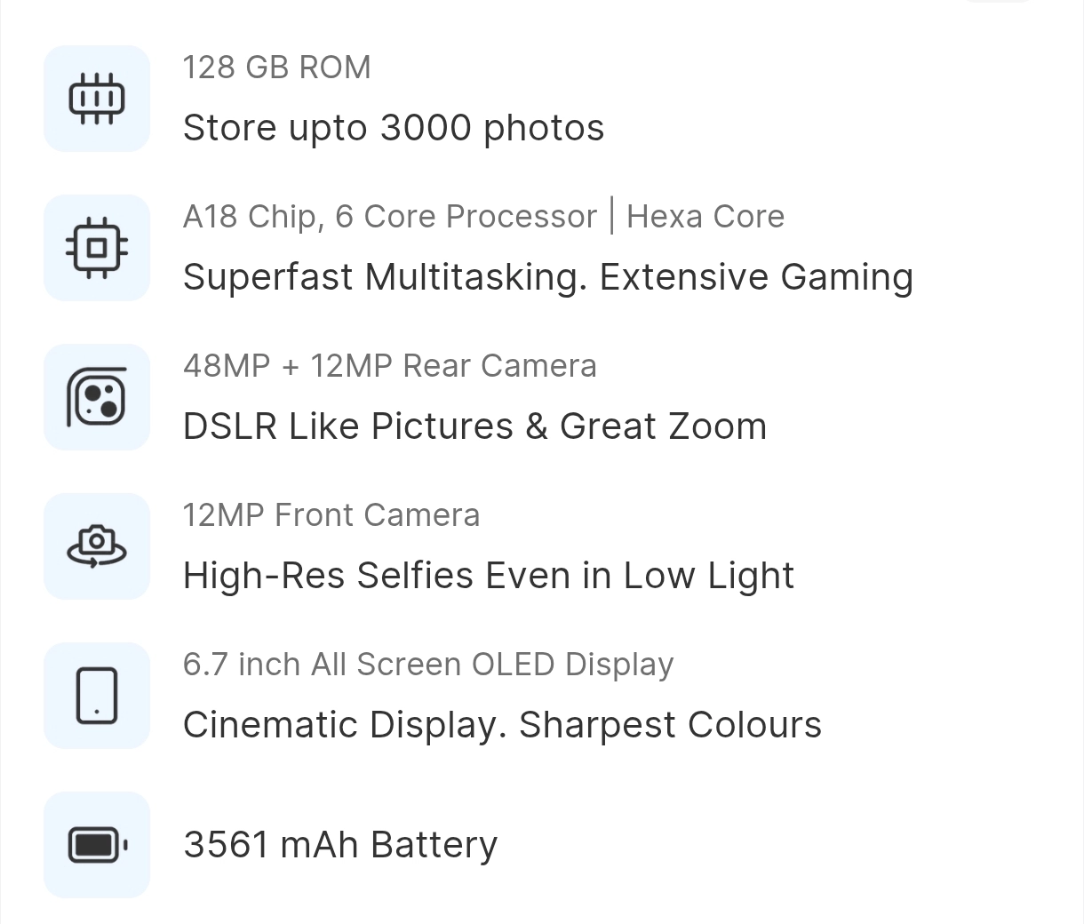Select 6.7 inch All Screen OLED Display
1084x924 pixels.
tap(428, 665)
